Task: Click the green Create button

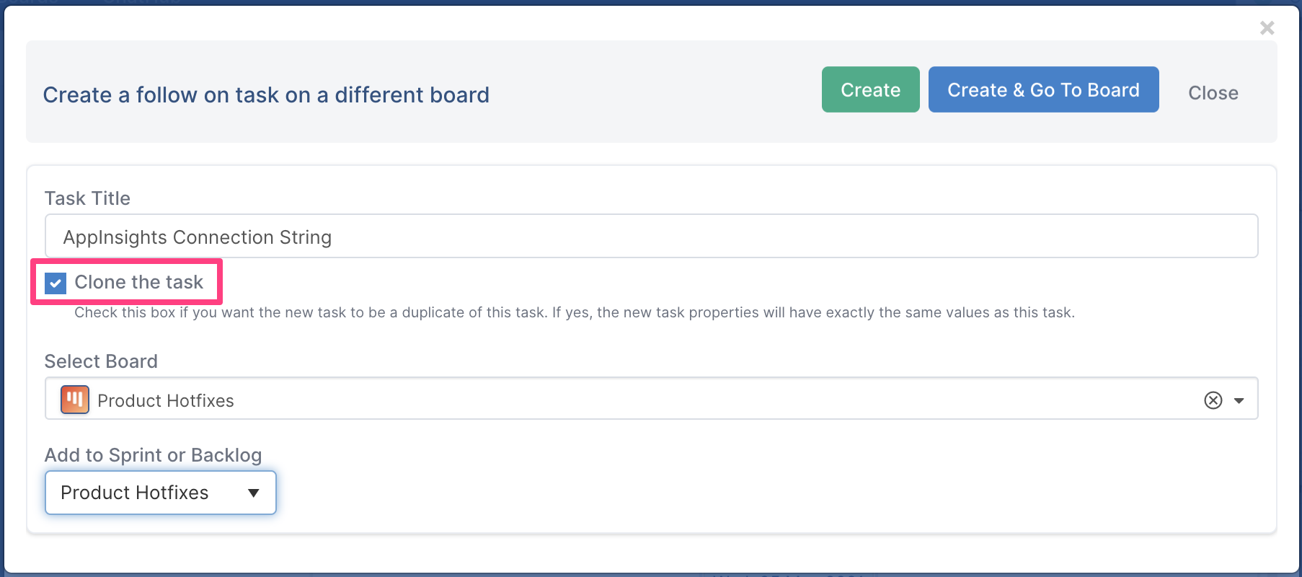Action: pyautogui.click(x=870, y=89)
